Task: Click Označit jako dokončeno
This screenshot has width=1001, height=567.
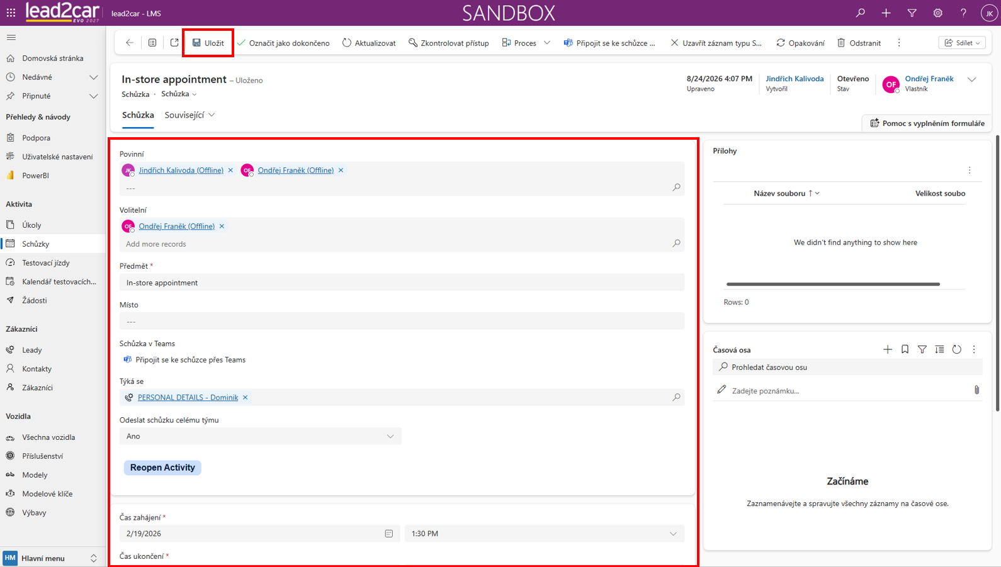Action: point(283,43)
